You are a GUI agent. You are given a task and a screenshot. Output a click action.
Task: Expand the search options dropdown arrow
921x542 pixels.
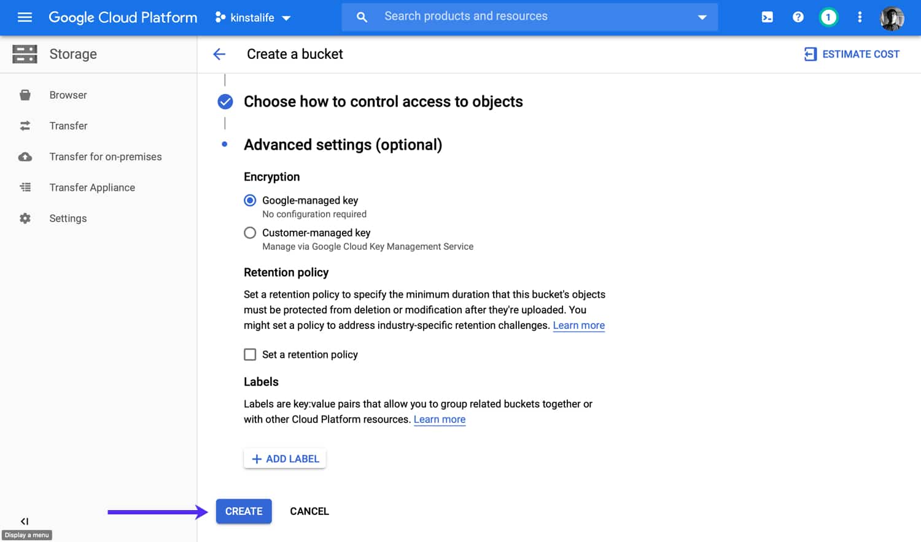702,17
